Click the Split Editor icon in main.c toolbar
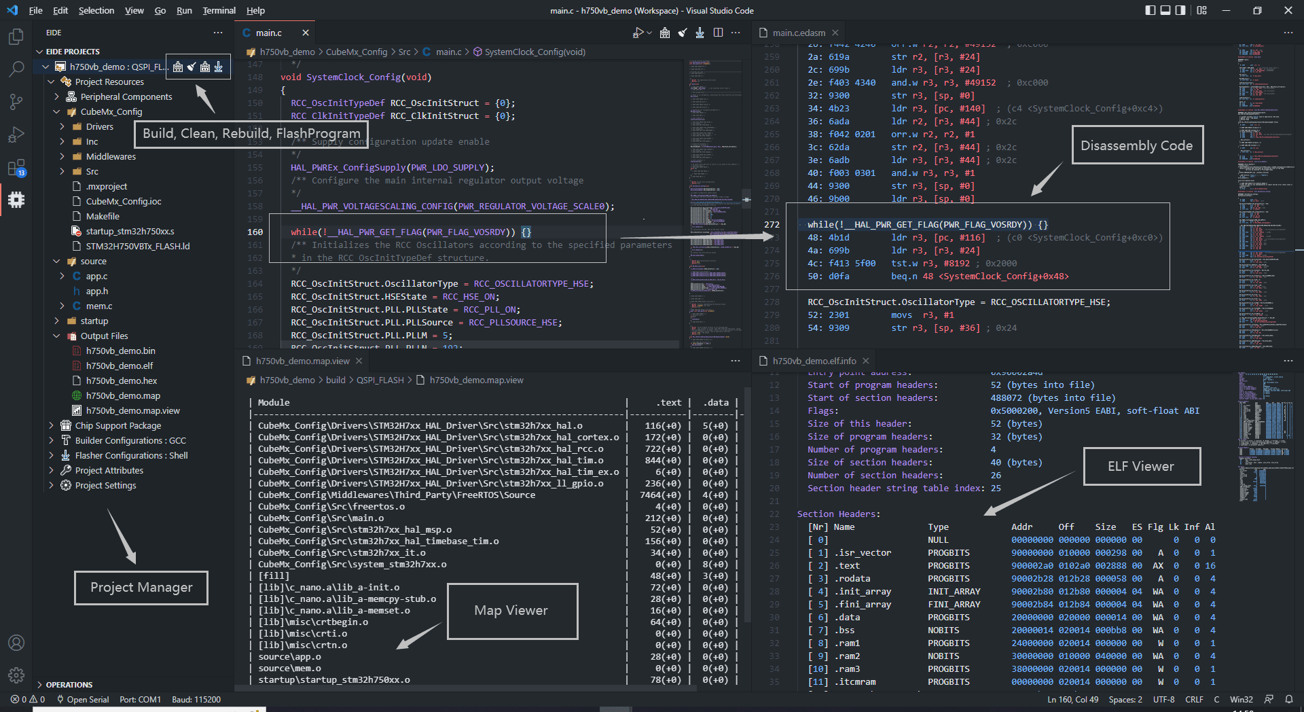1304x712 pixels. click(x=718, y=33)
